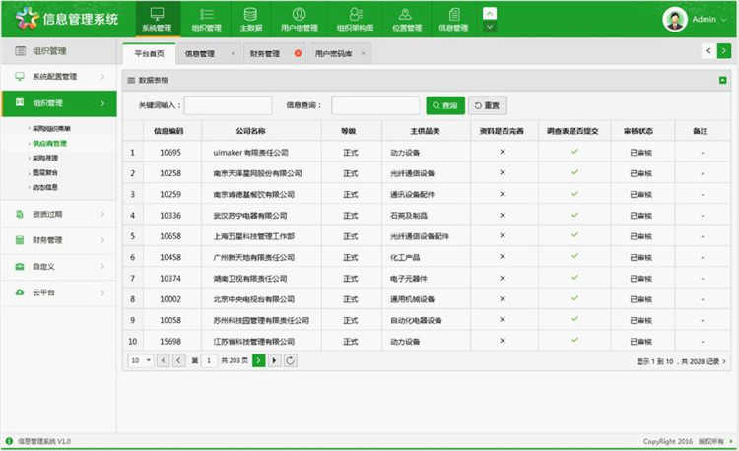Go to first page in pagination
Viewport: 739px width, 451px height.
(x=163, y=360)
